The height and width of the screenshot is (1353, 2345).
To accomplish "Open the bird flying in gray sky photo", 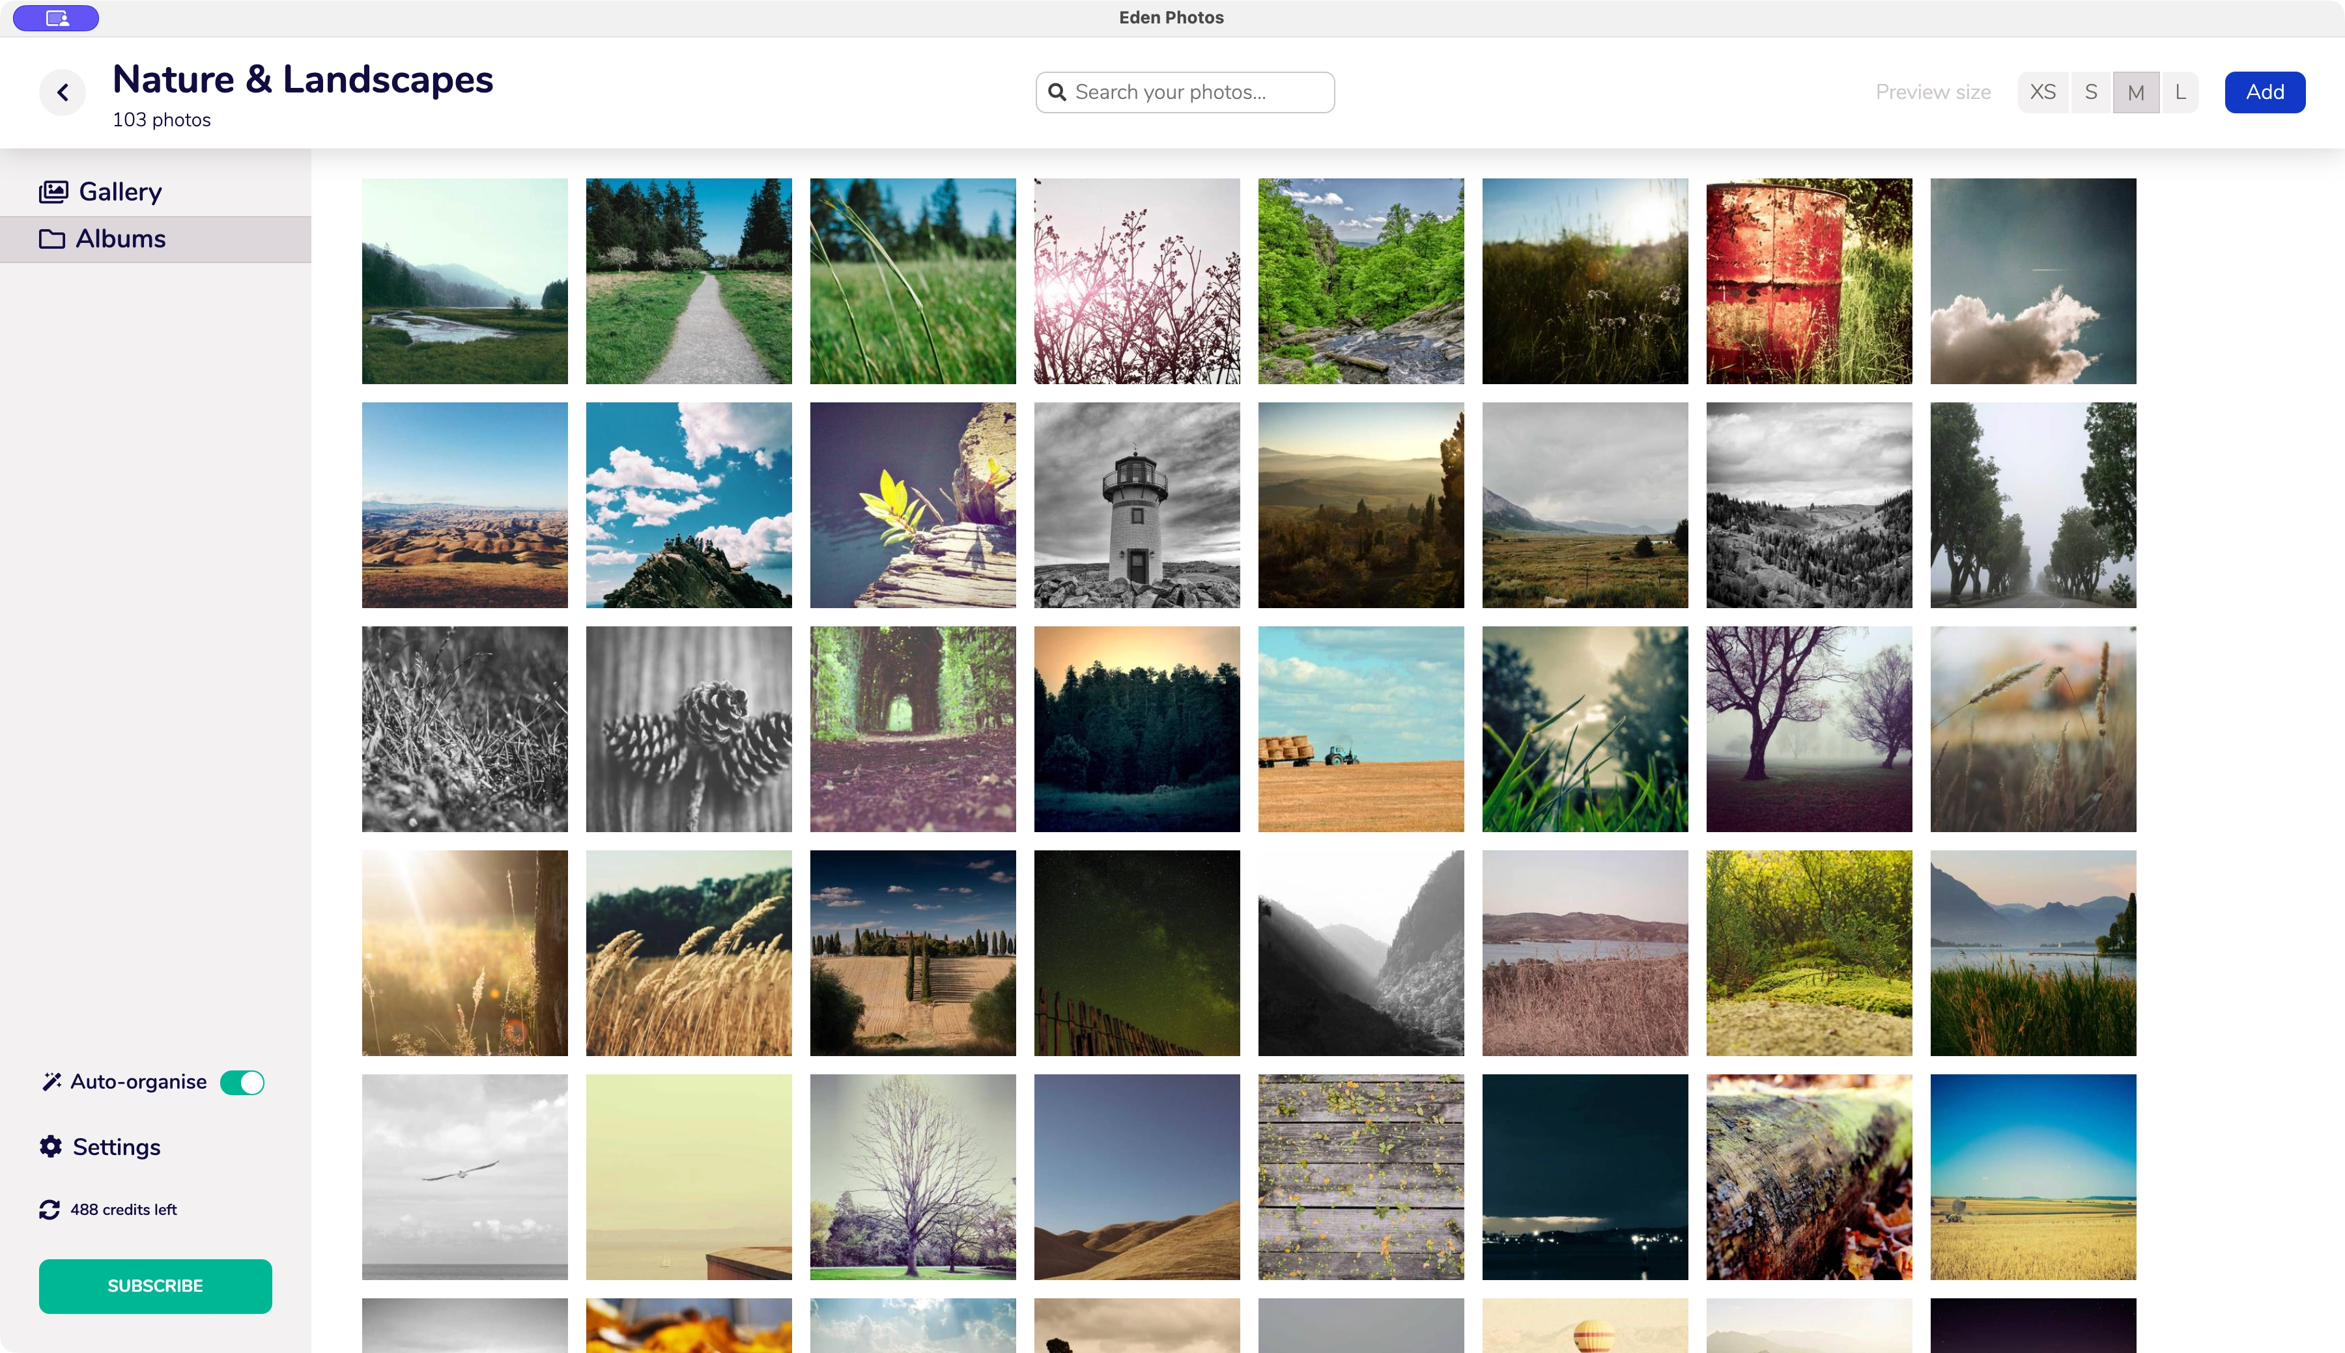I will 464,1177.
